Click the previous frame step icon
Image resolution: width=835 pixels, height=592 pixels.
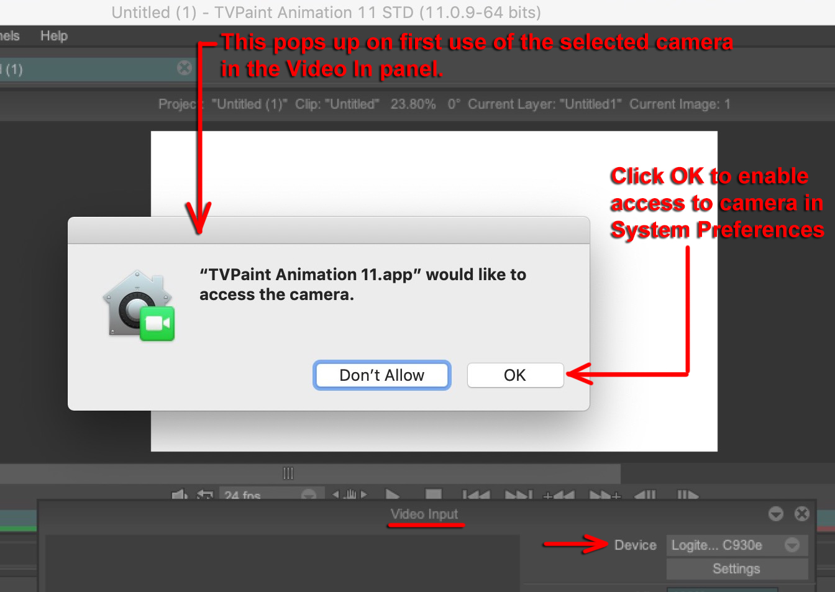(x=645, y=496)
